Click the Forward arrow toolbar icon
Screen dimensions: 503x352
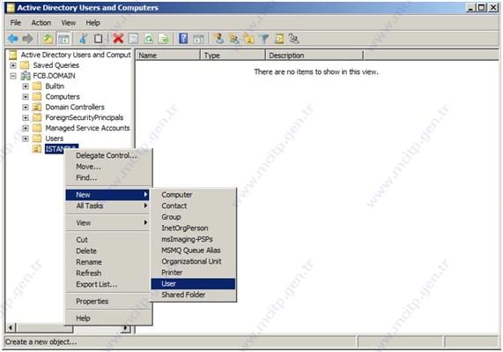28,39
